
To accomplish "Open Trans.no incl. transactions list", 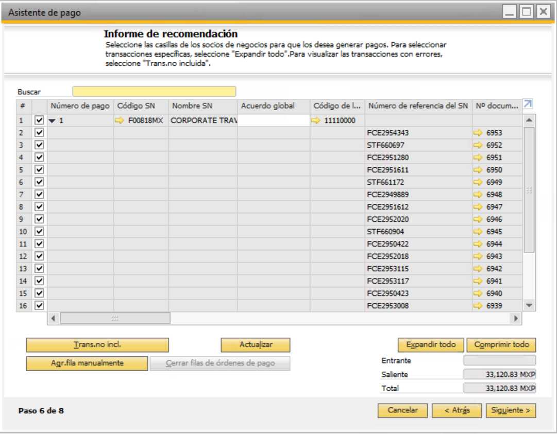I will (97, 344).
